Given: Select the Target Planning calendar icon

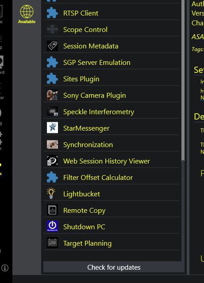Looking at the screenshot, I should tap(52, 243).
